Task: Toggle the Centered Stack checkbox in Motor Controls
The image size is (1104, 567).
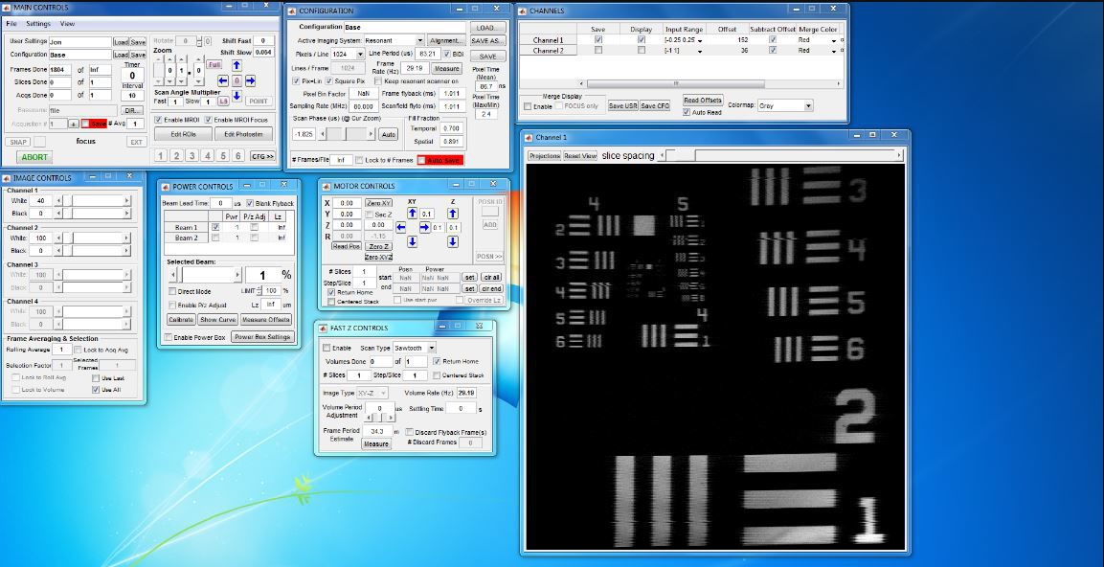Action: coord(330,300)
